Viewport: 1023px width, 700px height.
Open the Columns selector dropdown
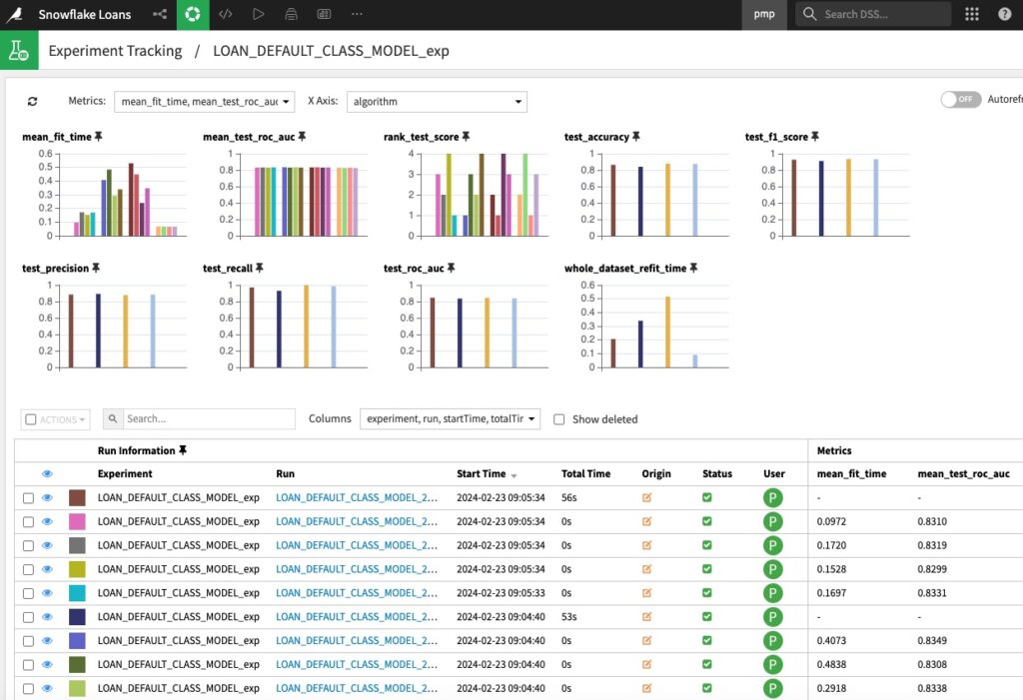tap(450, 419)
